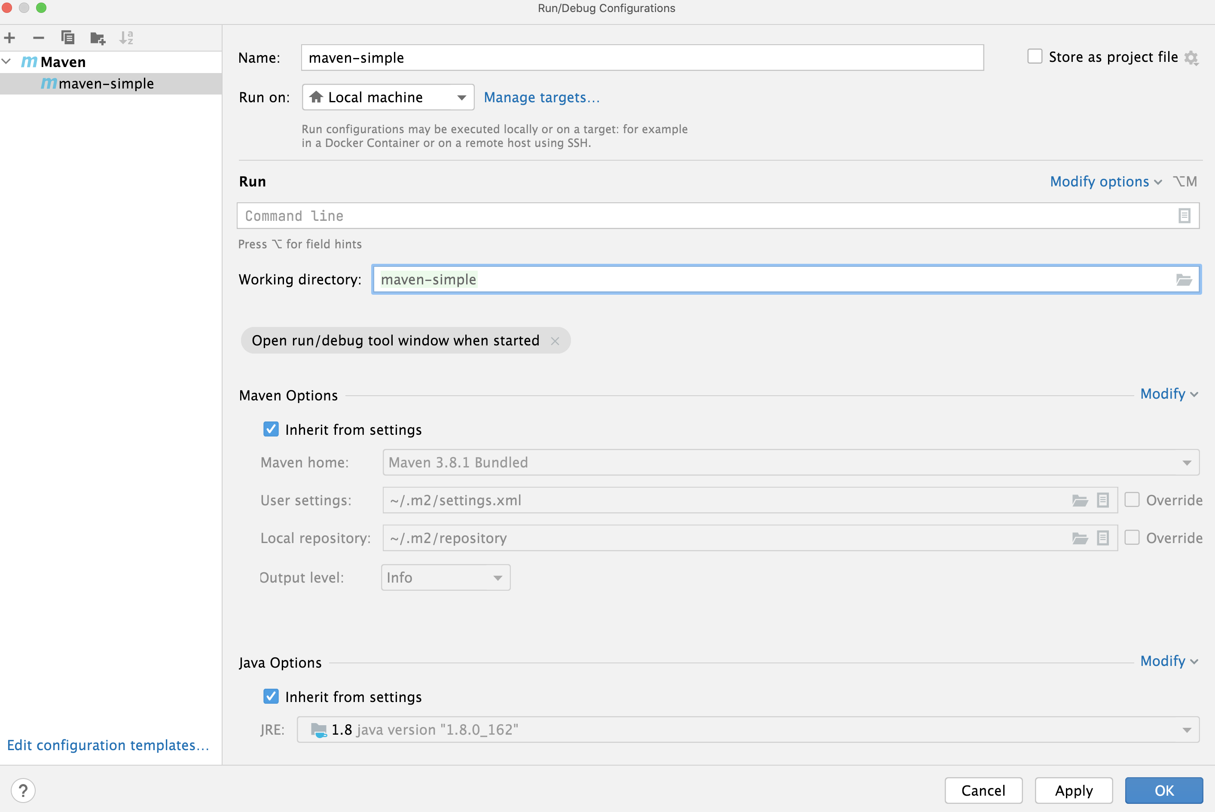This screenshot has width=1215, height=812.
Task: Enable Inherit from settings under Java Options
Action: point(272,697)
